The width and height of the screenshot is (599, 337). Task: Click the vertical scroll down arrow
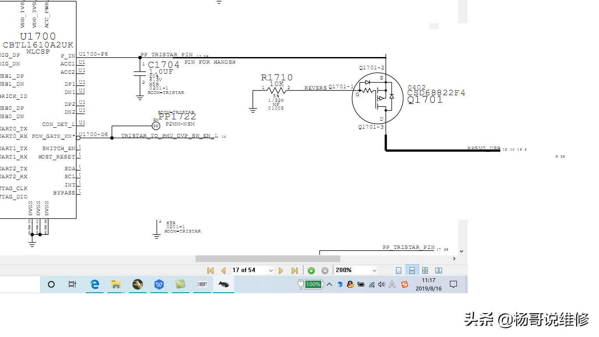tap(461, 251)
